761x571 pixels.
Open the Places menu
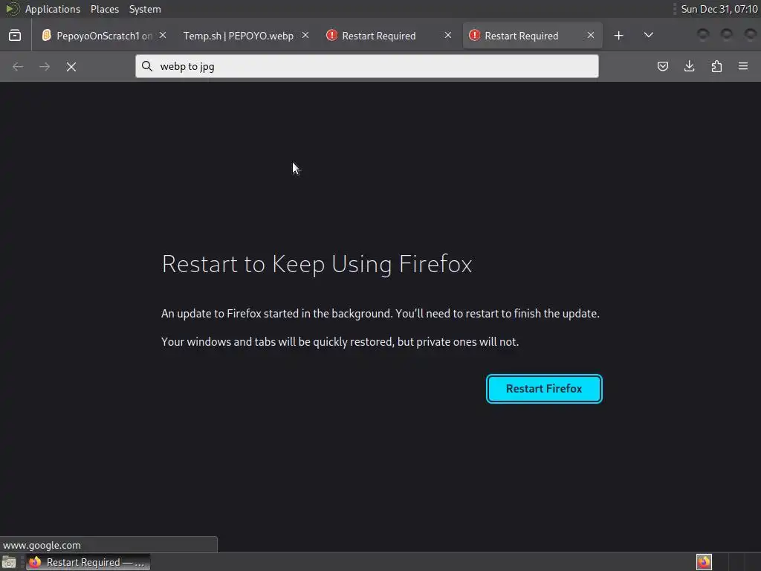click(x=105, y=9)
